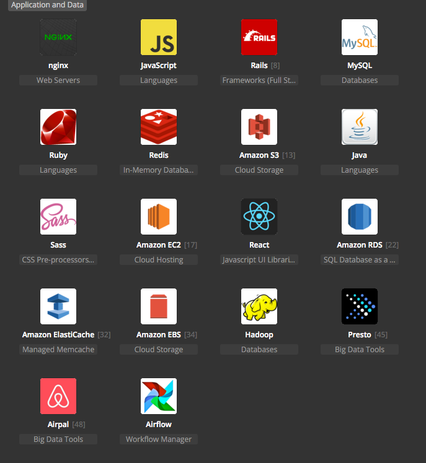The width and height of the screenshot is (426, 463).
Task: Open the Workflow Manager tag
Action: pyautogui.click(x=159, y=439)
